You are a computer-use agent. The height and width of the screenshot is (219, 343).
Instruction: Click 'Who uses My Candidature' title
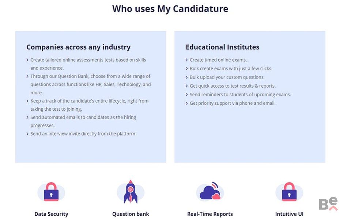point(170,9)
